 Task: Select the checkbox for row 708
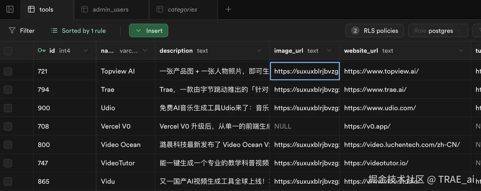(x=8, y=126)
